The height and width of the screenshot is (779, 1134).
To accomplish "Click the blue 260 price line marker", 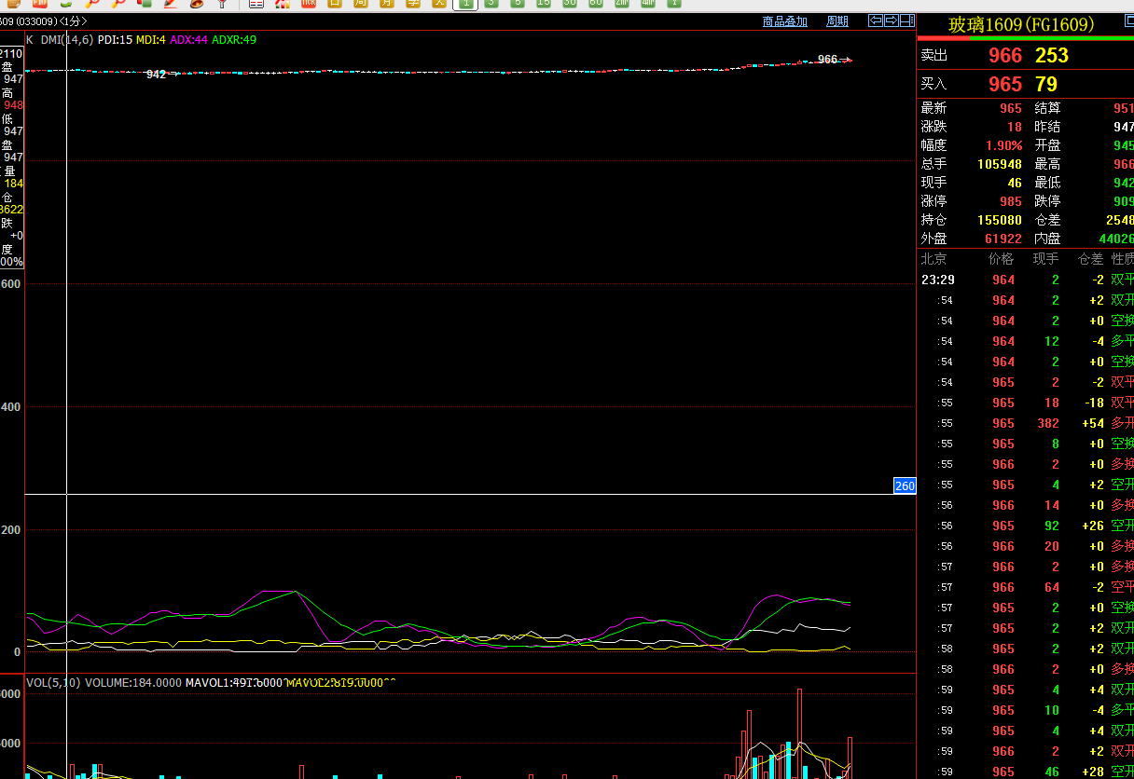I will (905, 485).
